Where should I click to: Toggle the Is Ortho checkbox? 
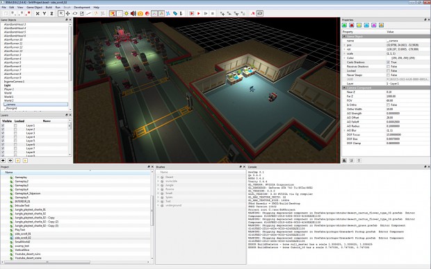[x=388, y=105]
